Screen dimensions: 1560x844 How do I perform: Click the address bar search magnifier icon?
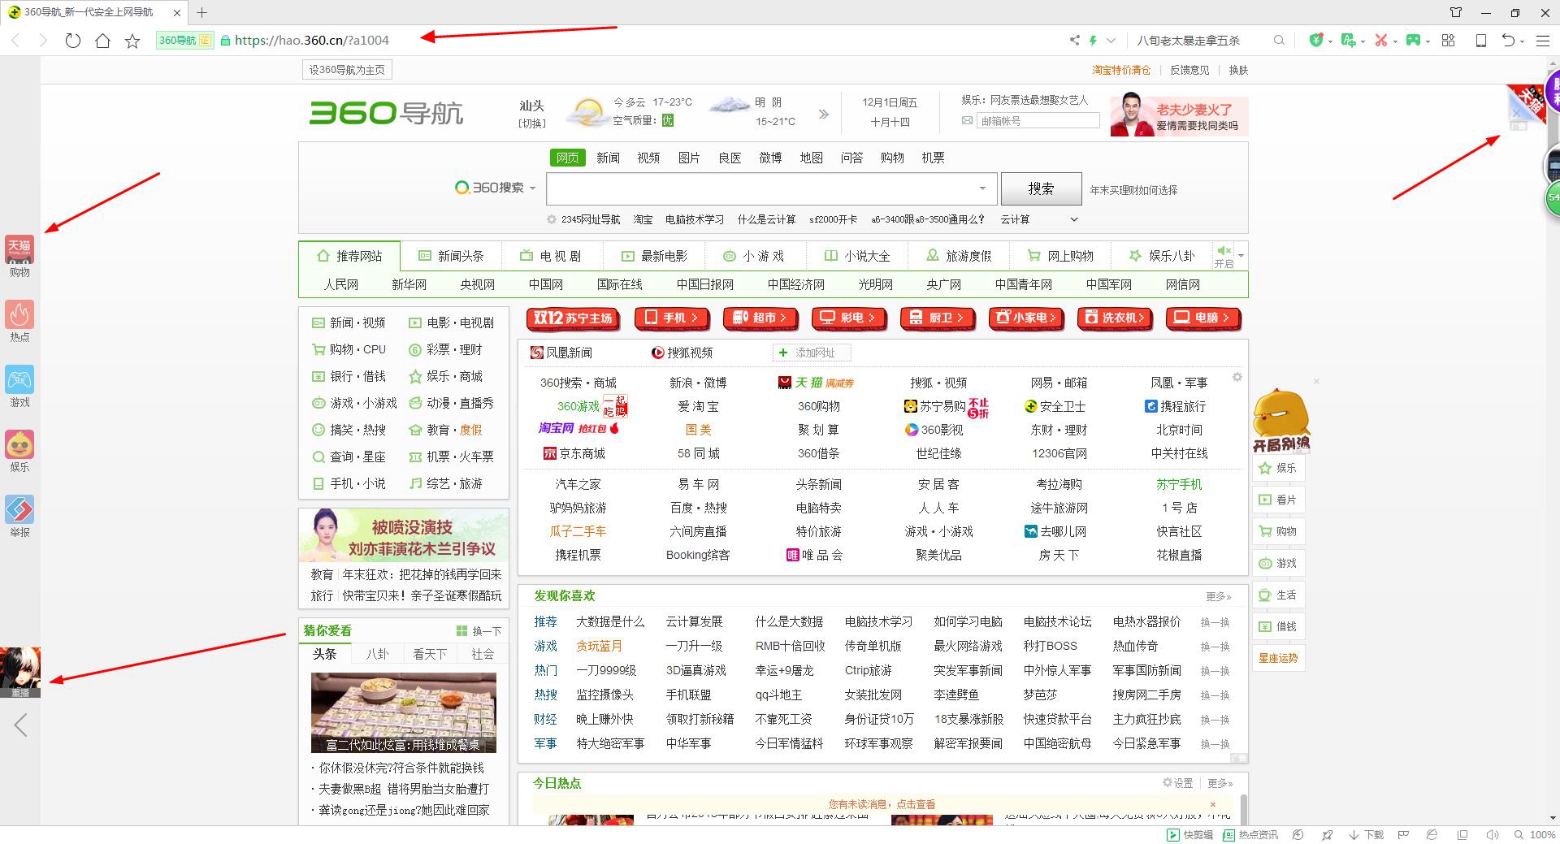pos(1279,40)
